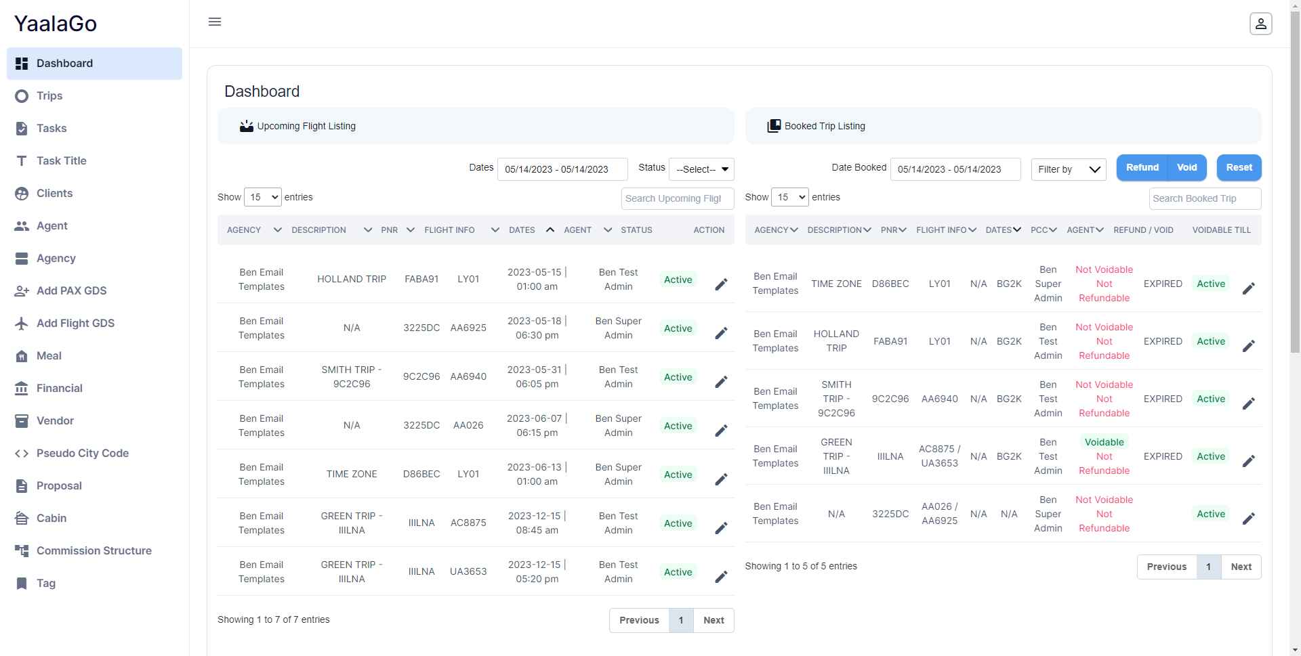Click the Dashboard sidebar icon
The width and height of the screenshot is (1301, 656).
(x=22, y=64)
